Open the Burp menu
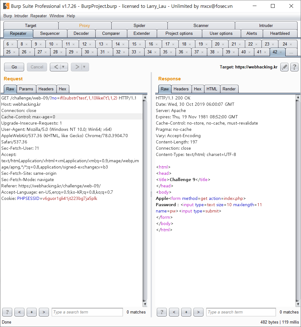The image size is (301, 327). [8, 16]
